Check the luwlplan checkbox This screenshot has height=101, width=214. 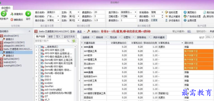pyautogui.click(x=39, y=83)
